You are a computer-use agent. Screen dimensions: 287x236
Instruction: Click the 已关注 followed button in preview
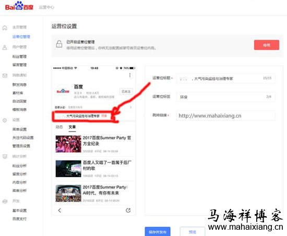click(126, 91)
